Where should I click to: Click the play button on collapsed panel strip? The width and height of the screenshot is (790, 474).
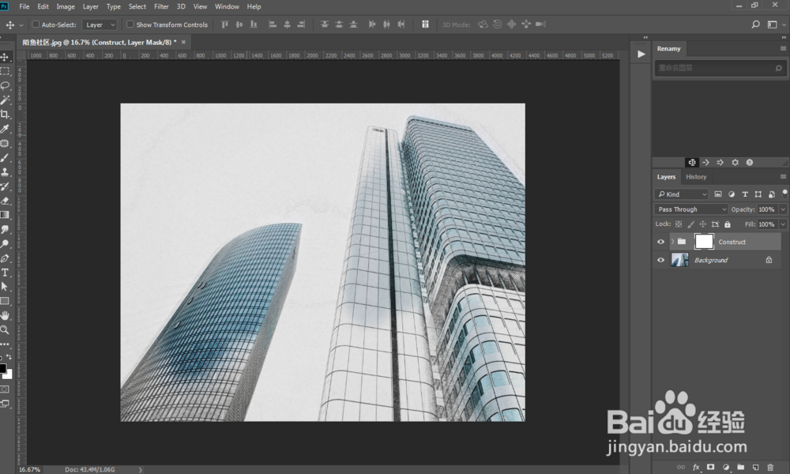click(641, 54)
